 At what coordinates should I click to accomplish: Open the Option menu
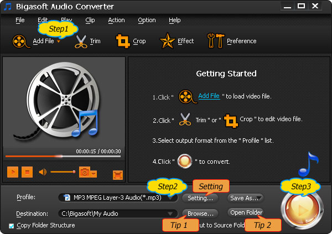(x=147, y=20)
